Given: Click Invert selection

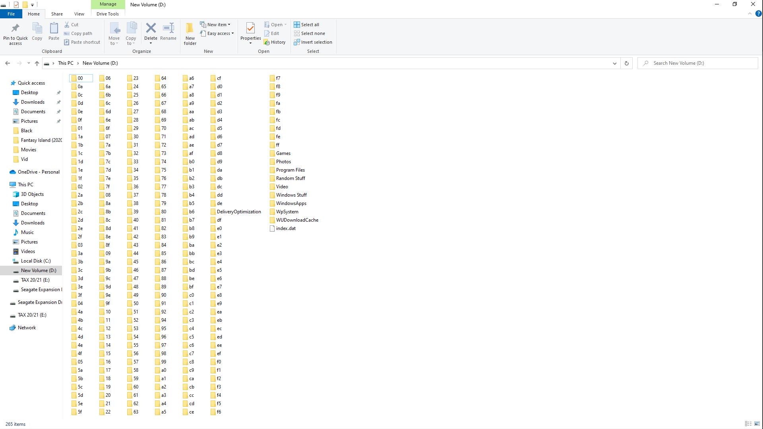Looking at the screenshot, I should click(x=313, y=42).
